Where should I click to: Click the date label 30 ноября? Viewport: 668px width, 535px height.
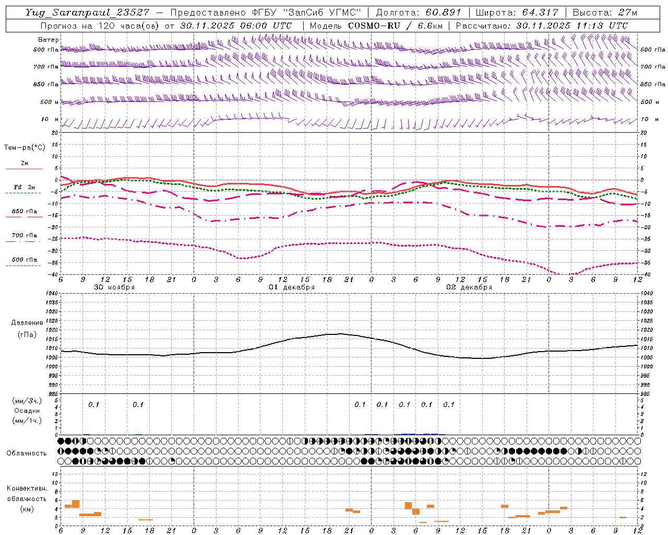click(114, 287)
